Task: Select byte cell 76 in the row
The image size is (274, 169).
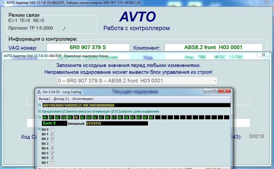Action: tap(76, 118)
